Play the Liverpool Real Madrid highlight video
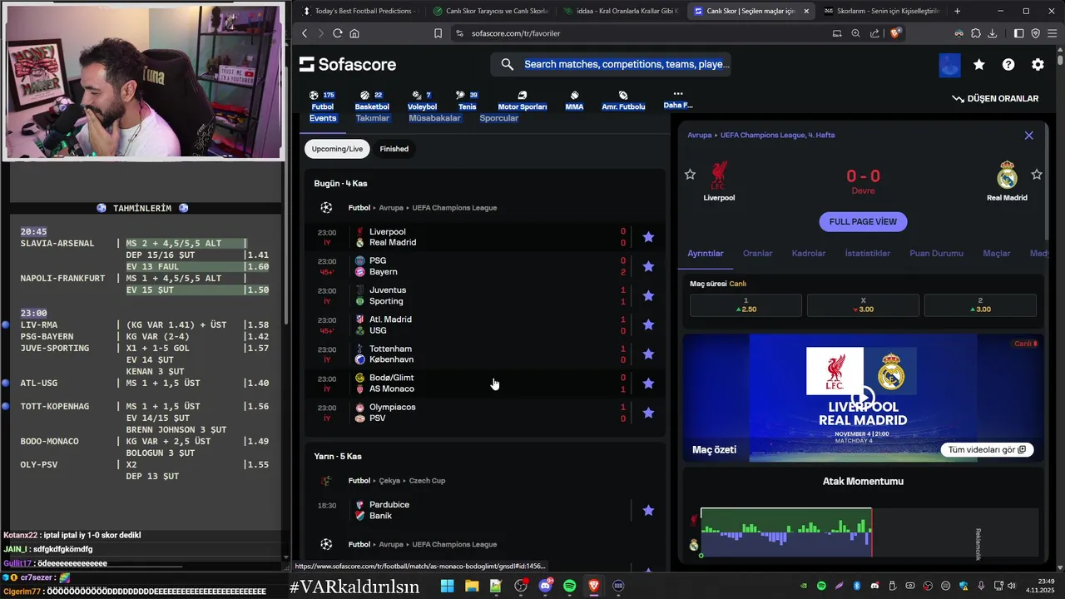The width and height of the screenshot is (1065, 599). 863,398
